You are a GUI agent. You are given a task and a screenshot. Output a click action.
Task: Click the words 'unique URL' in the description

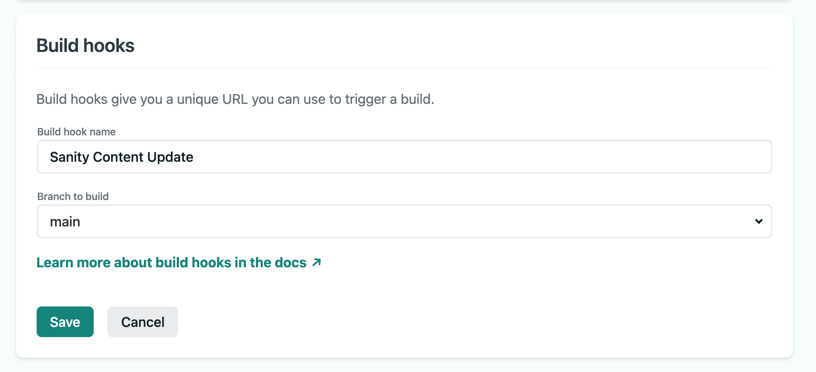[212, 99]
